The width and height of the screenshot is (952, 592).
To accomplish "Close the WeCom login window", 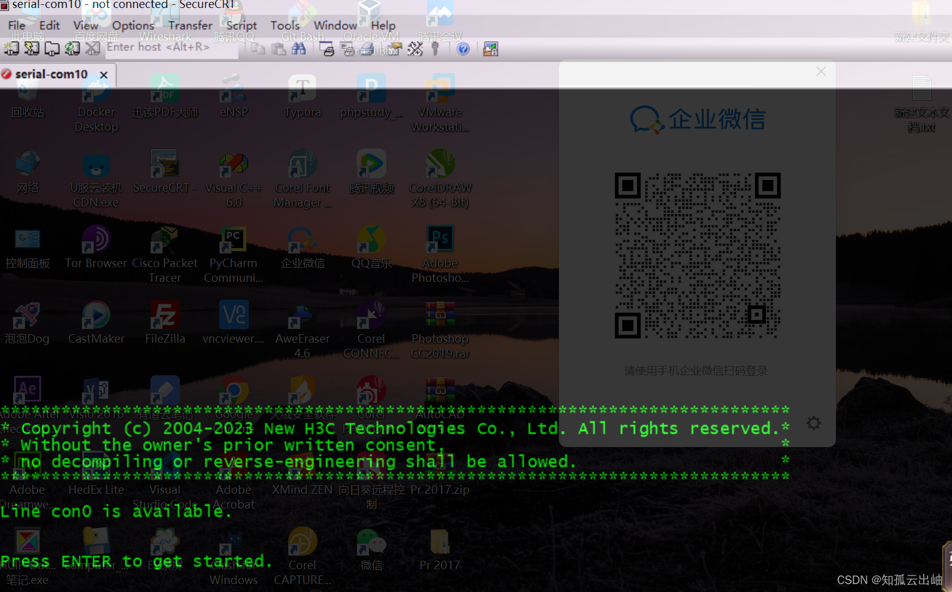I will (x=821, y=71).
